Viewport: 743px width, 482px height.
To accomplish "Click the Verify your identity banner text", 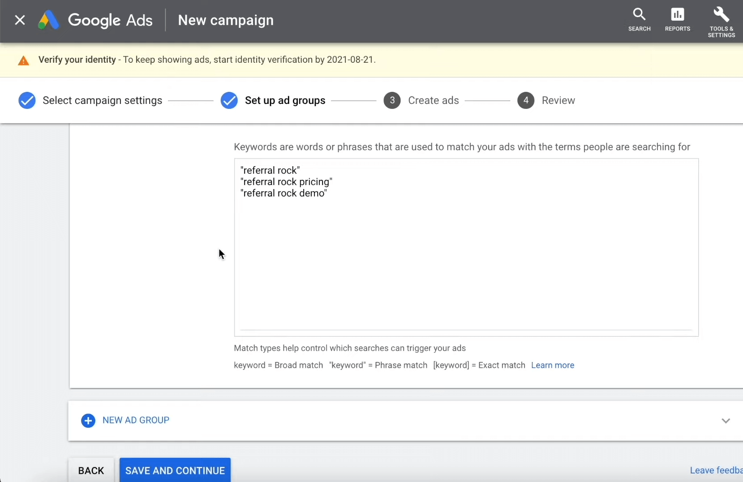I will pos(207,60).
